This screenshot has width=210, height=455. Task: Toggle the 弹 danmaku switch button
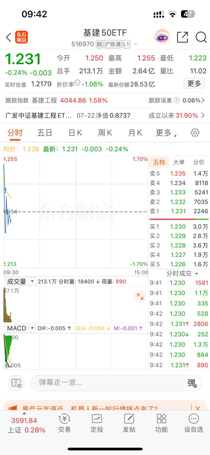click(192, 383)
